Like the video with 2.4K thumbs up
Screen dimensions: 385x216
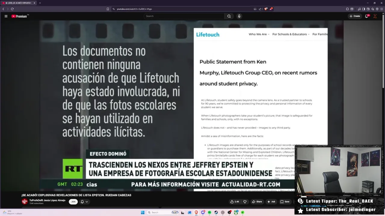pos(235,202)
